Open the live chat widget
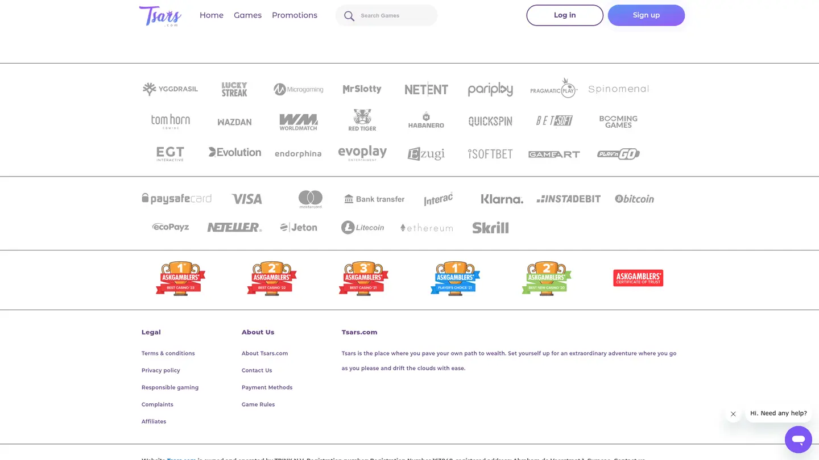819x460 pixels. [799, 440]
